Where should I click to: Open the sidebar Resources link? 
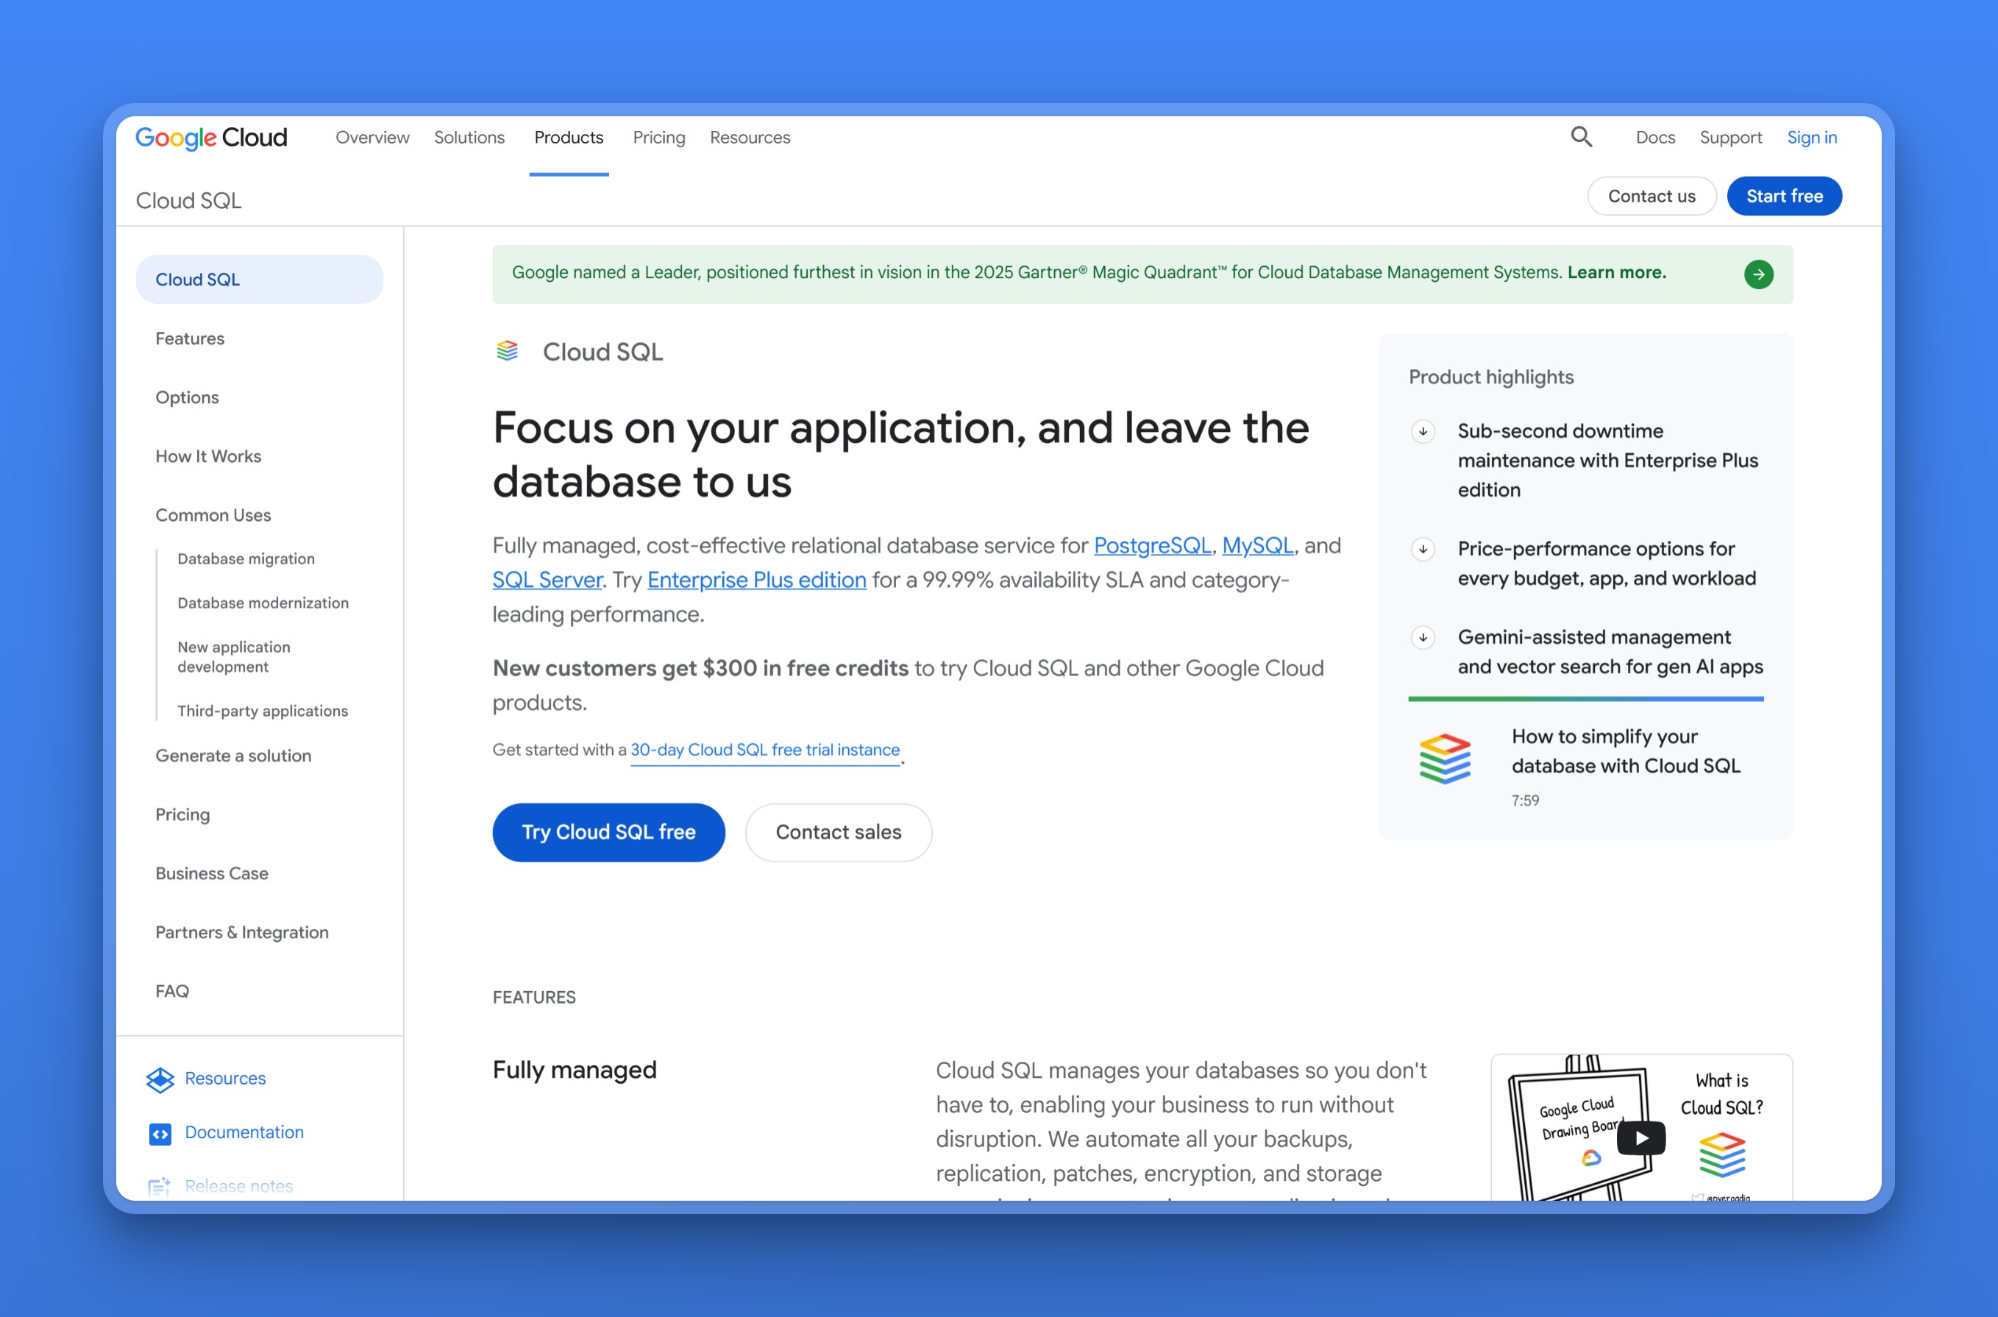(x=225, y=1079)
